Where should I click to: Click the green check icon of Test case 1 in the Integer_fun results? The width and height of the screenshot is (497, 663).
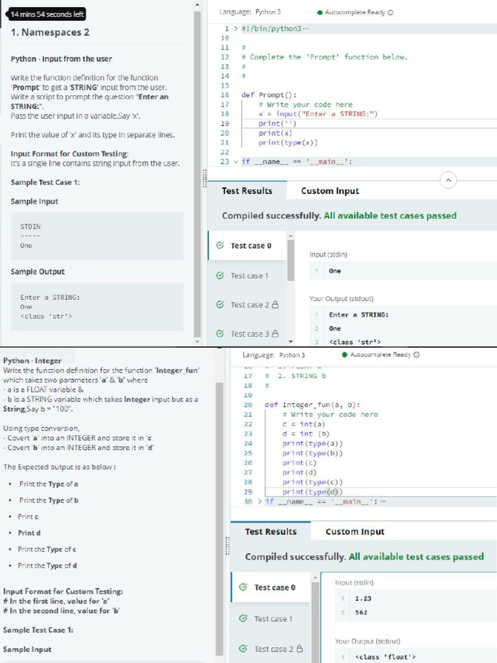243,619
